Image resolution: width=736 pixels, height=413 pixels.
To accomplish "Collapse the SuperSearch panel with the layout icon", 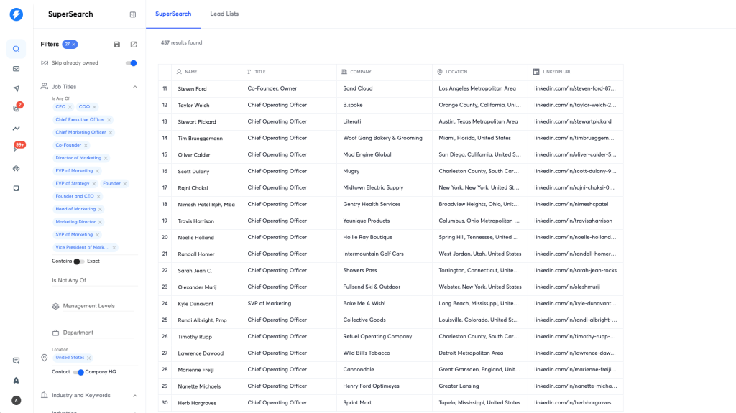I will click(133, 14).
